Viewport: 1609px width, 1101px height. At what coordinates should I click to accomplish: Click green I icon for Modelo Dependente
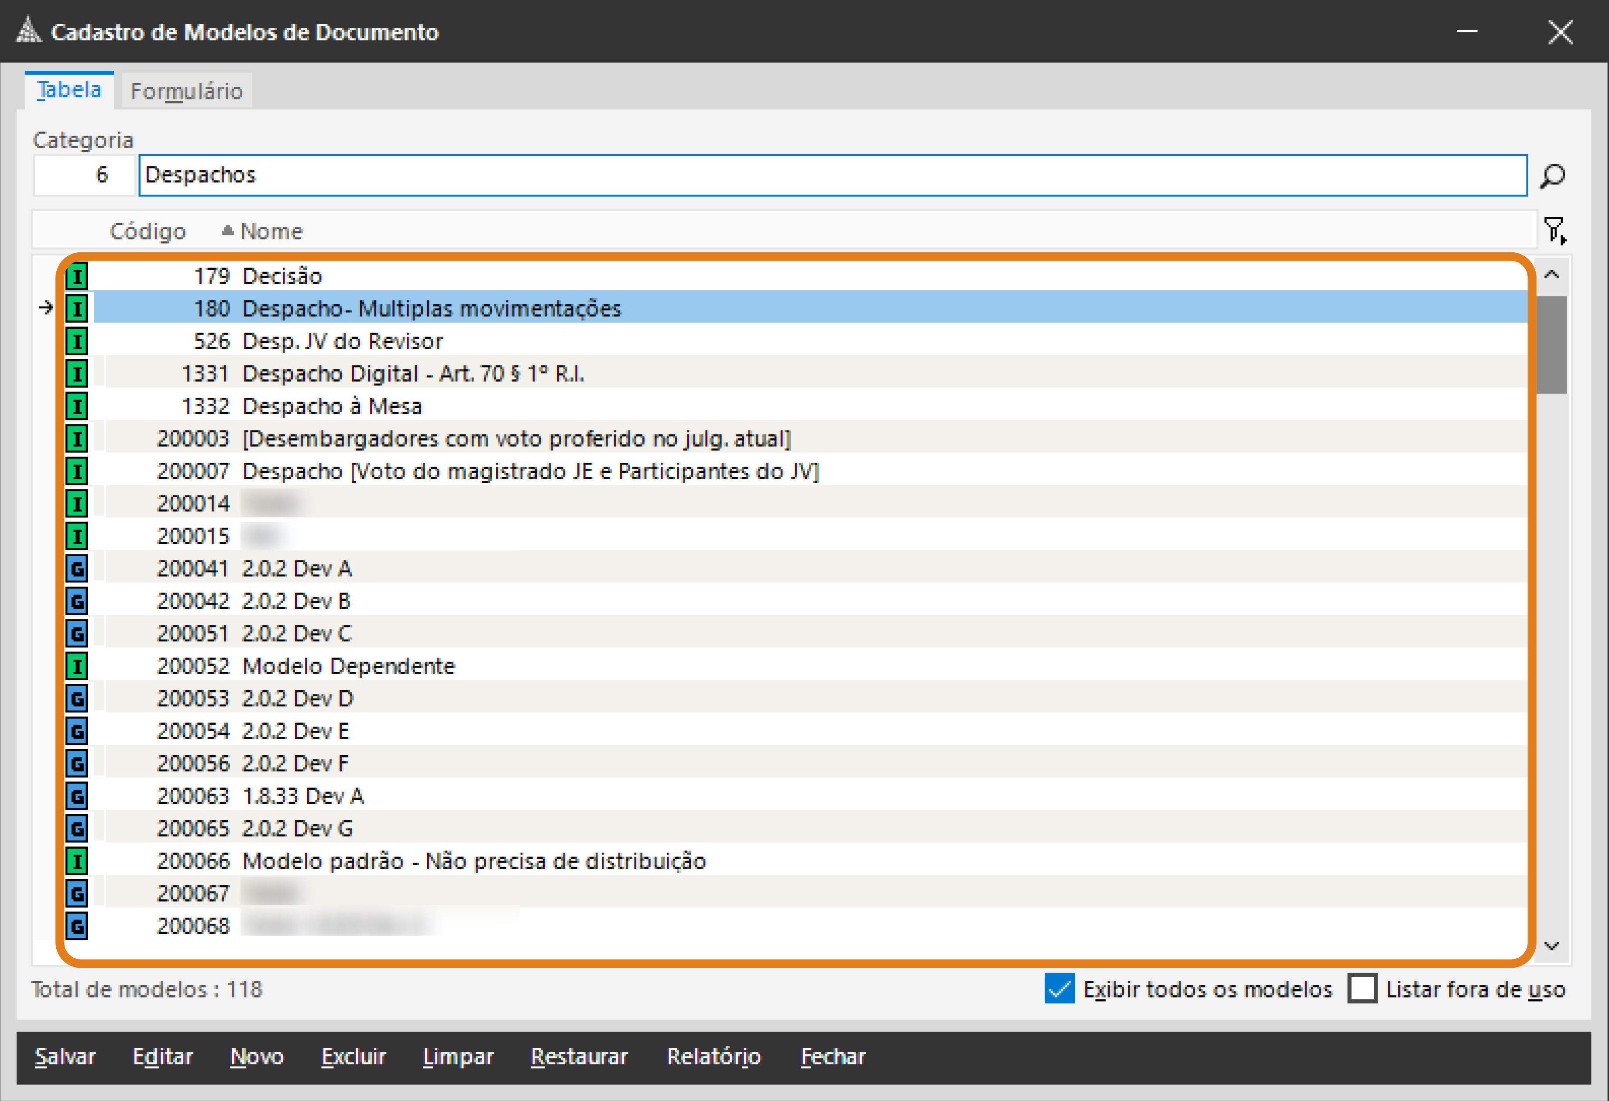point(77,666)
